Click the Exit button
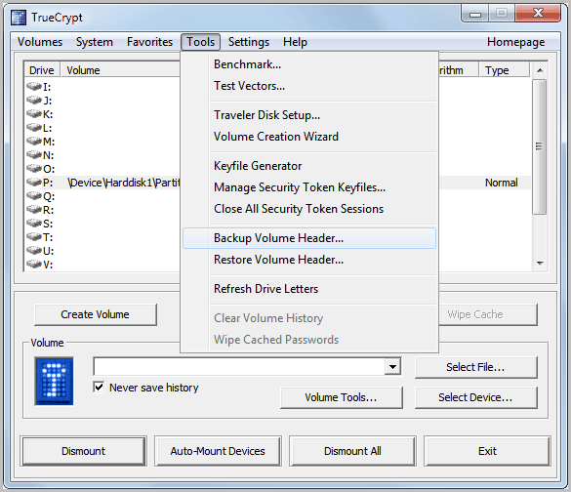 click(487, 451)
